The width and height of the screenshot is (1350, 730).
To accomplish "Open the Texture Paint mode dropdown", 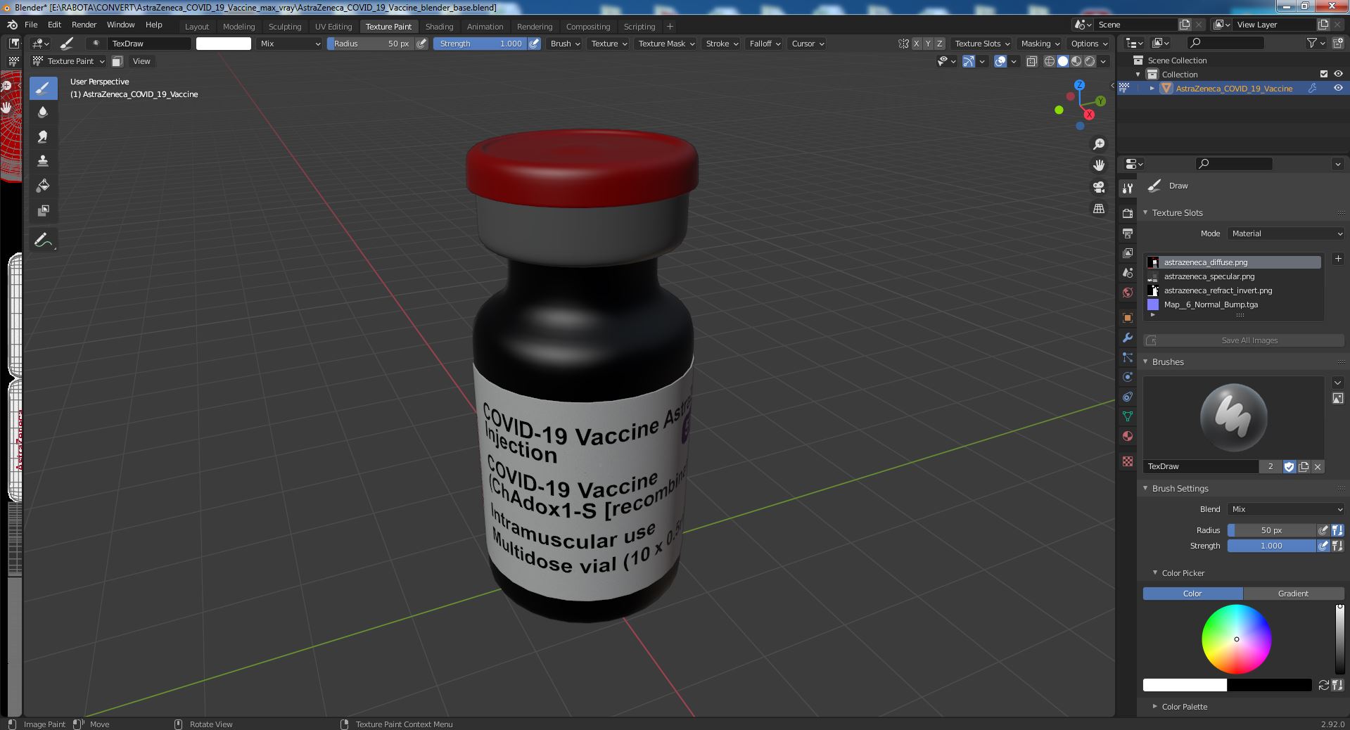I will (69, 61).
